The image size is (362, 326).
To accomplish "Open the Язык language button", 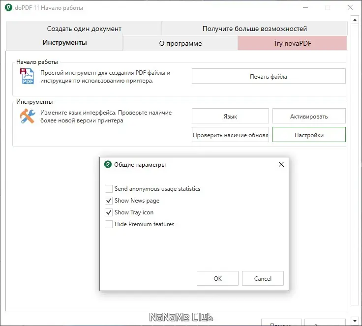I will 230,116.
